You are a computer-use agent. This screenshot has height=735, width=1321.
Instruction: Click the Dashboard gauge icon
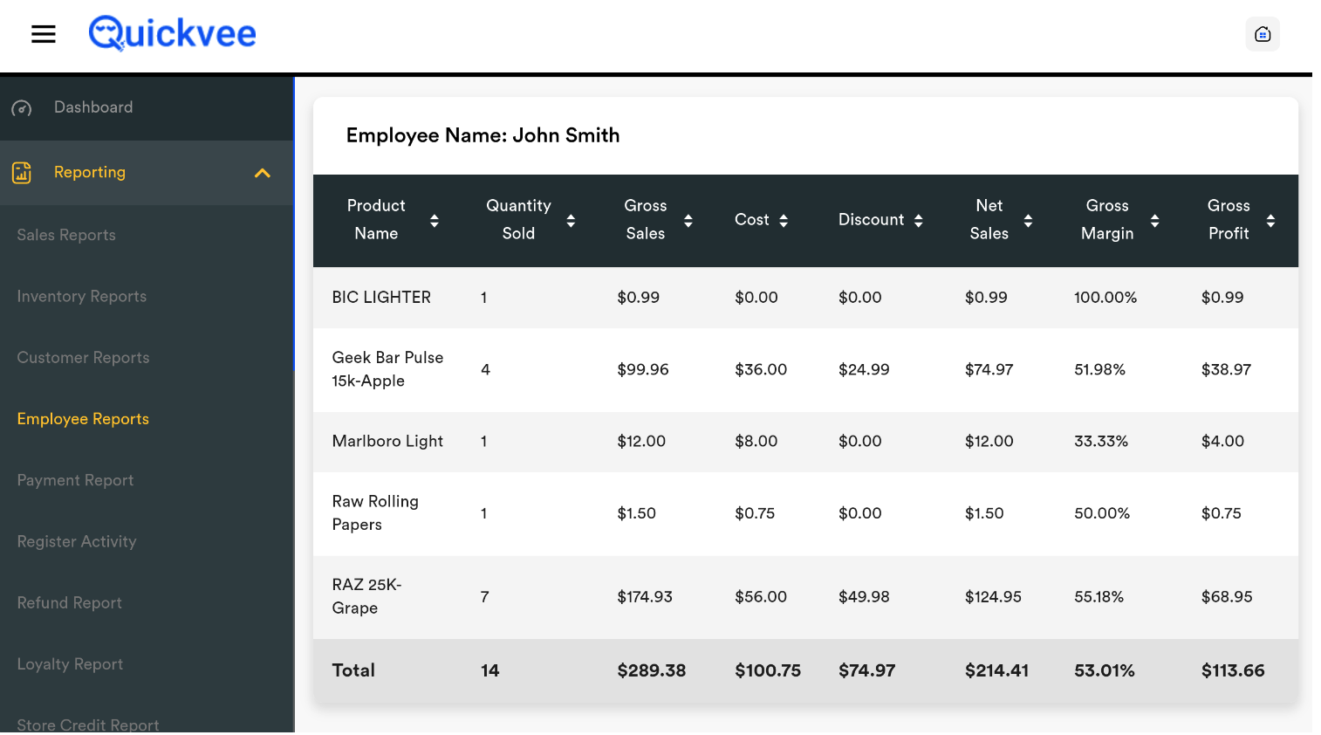[22, 108]
